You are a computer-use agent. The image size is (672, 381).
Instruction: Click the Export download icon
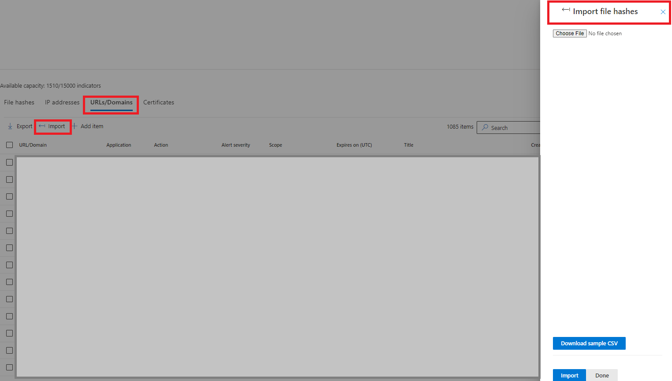10,126
